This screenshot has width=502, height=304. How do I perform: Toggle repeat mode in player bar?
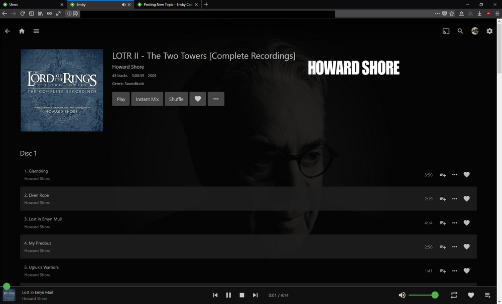(x=454, y=295)
